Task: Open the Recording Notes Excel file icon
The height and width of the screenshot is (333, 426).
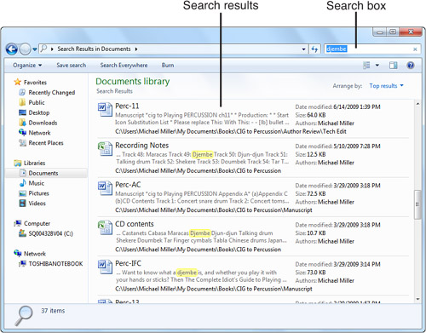Action: [105, 149]
